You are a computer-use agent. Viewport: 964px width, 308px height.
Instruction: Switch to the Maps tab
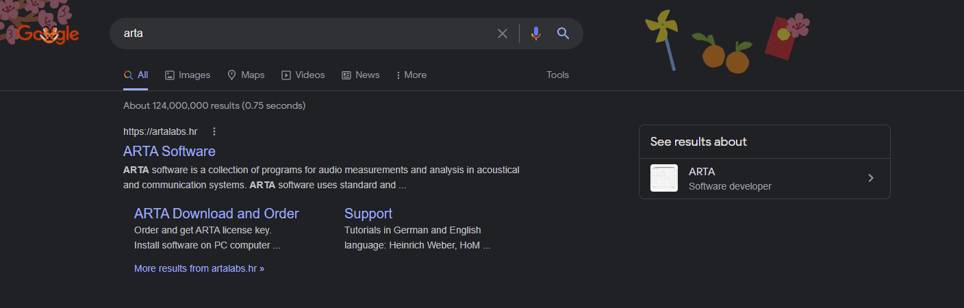pos(246,75)
